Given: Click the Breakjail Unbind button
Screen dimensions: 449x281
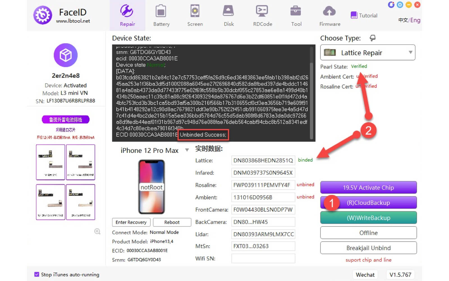Looking at the screenshot, I should coord(368,248).
